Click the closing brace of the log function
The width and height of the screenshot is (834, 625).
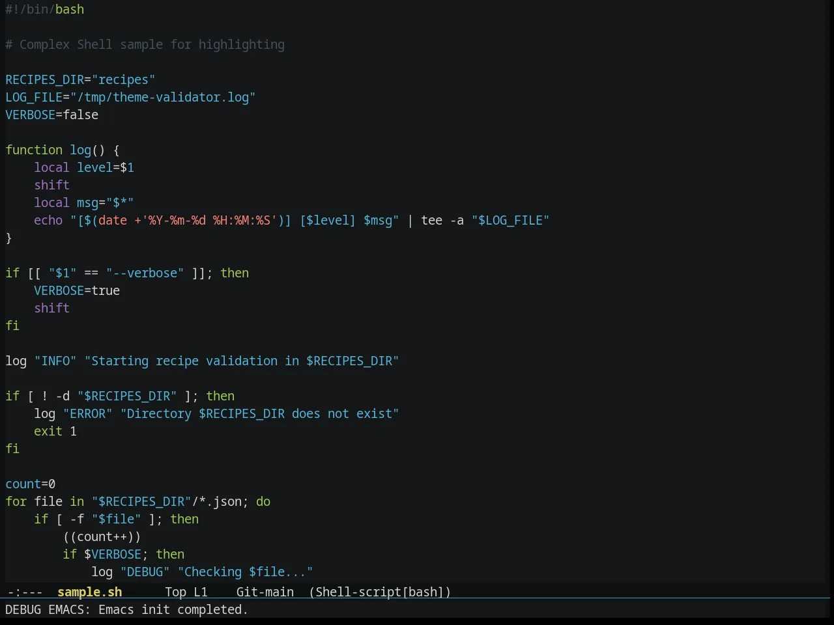(x=8, y=238)
